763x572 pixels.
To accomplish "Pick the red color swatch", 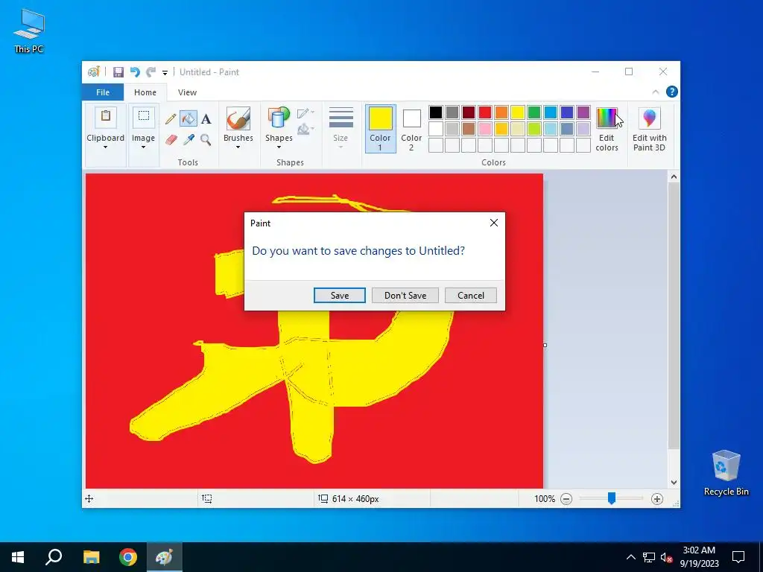I will [x=484, y=112].
